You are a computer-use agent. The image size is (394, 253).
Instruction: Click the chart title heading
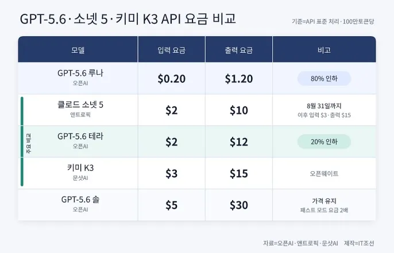point(128,19)
